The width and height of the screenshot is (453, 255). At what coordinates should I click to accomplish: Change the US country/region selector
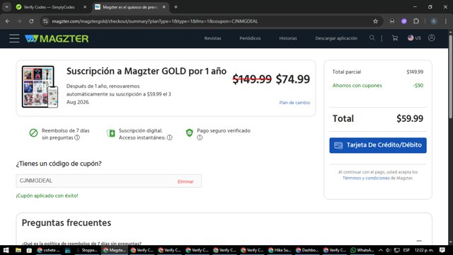(x=414, y=38)
